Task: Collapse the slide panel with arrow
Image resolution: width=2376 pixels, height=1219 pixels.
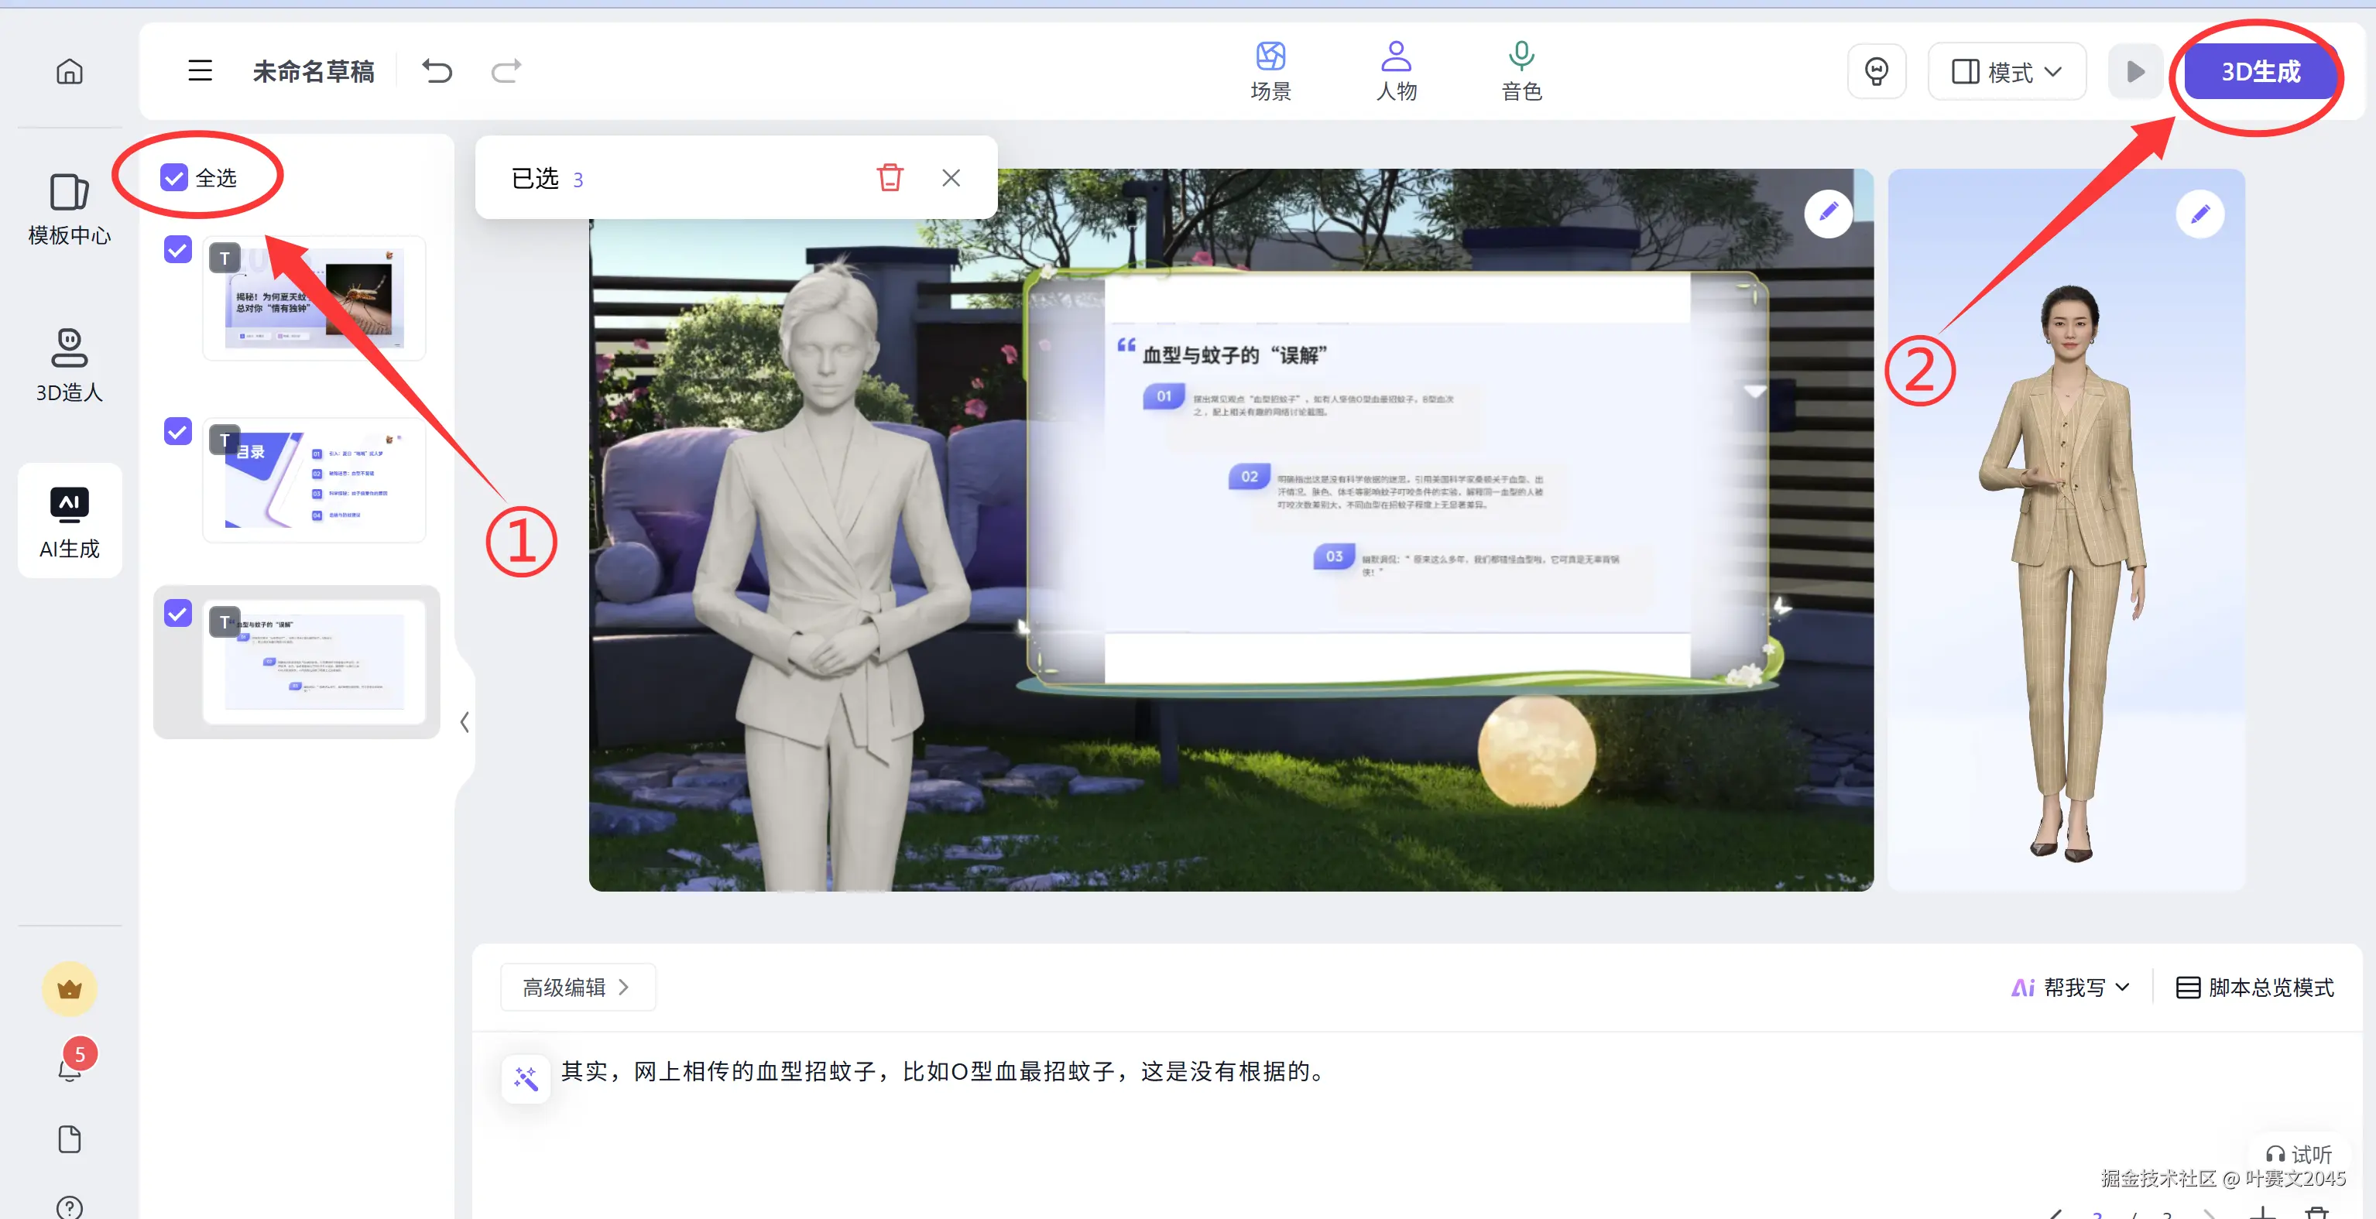Action: [465, 721]
